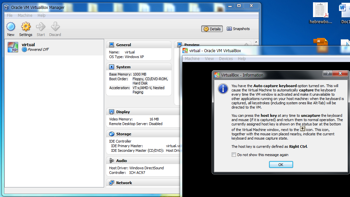
Task: Select the 'virtual' XP machine entry
Action: pyautogui.click(x=54, y=47)
